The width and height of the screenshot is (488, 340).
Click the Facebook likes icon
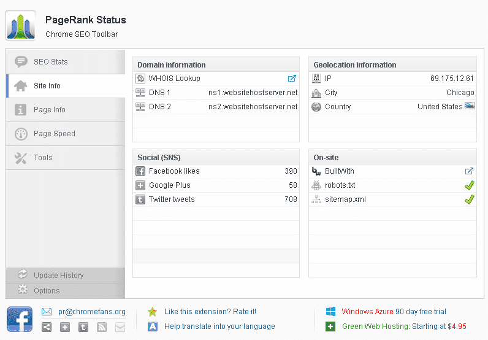click(x=140, y=171)
